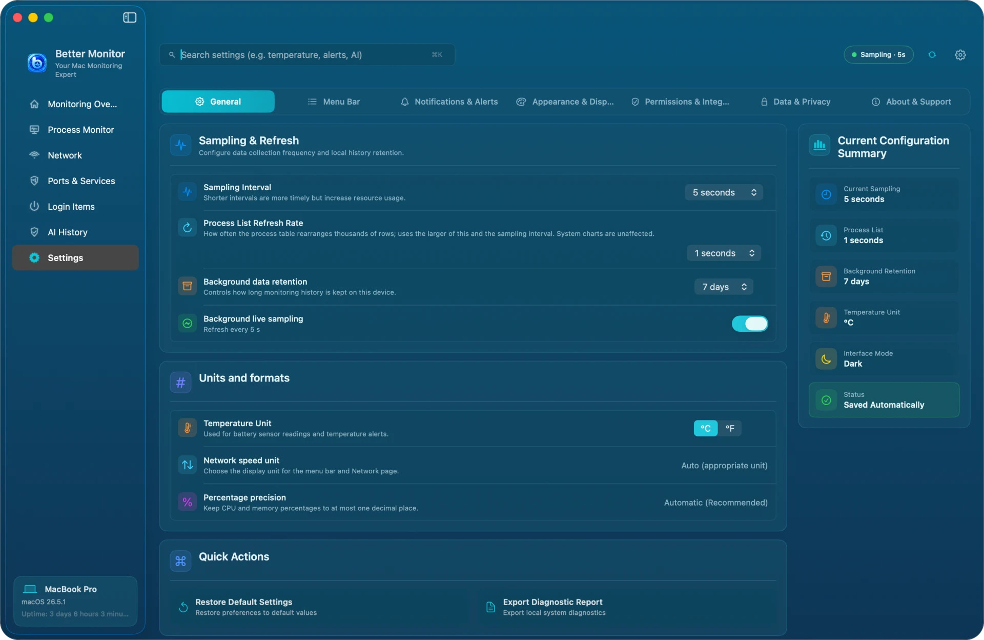Click the Sampling Interval waveform icon
984x640 pixels.
188,192
